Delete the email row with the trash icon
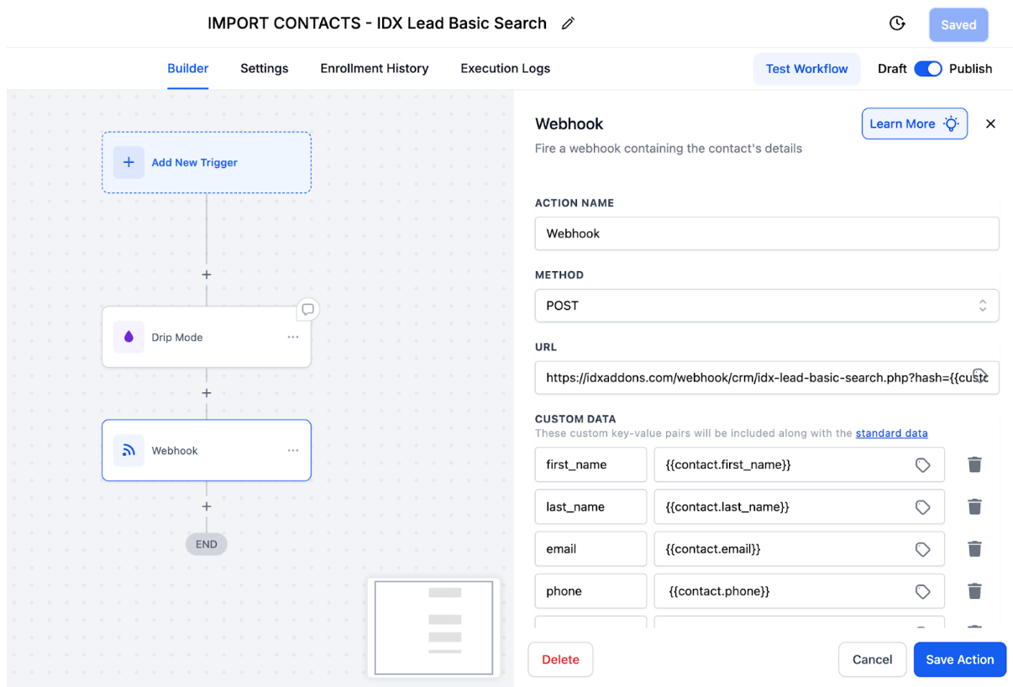The height and width of the screenshot is (687, 1013). pyautogui.click(x=974, y=548)
